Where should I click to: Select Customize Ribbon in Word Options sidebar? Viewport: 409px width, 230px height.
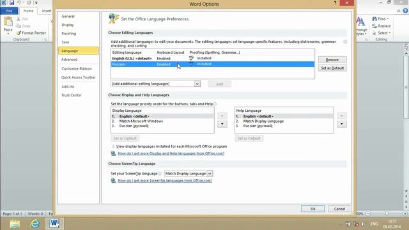click(x=78, y=68)
